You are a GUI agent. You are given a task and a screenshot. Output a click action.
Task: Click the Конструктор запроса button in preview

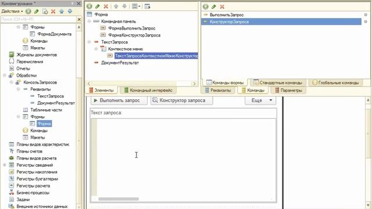point(182,100)
